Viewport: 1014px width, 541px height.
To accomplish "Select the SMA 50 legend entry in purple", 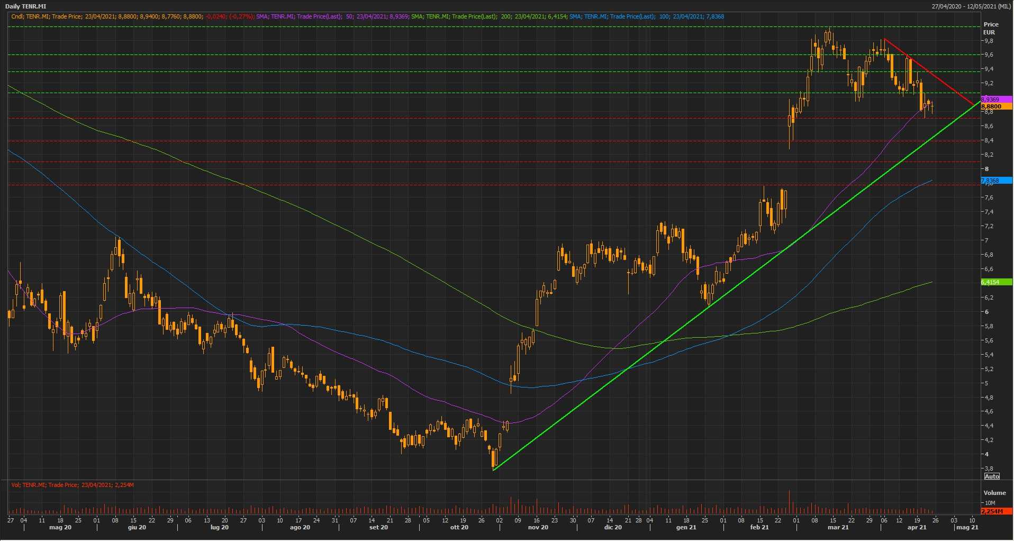I will (332, 16).
